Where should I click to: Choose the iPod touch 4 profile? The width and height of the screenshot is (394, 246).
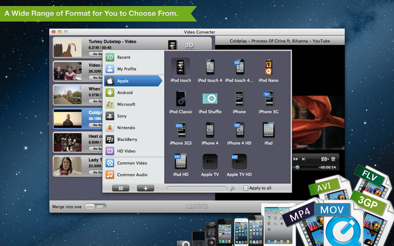tap(210, 70)
